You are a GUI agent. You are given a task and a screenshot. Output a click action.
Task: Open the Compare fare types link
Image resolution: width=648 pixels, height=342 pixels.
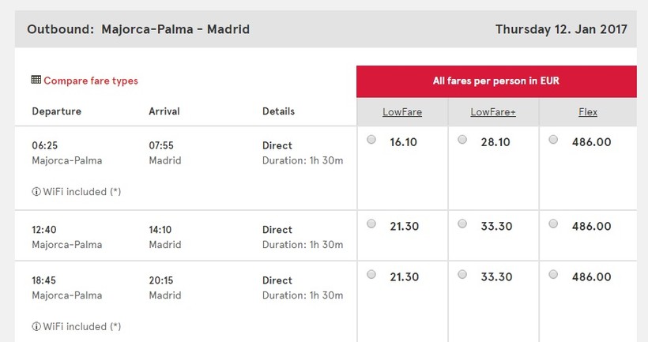click(x=90, y=81)
